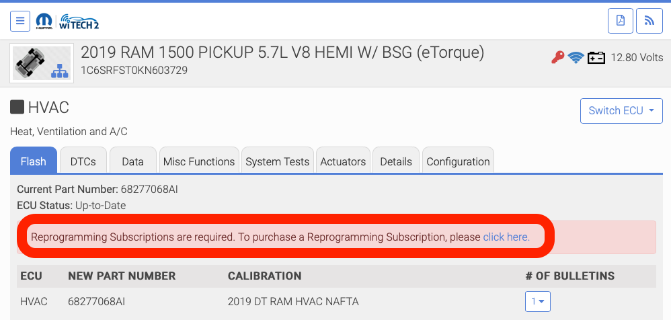Viewport: 671px width, 320px height.
Task: Go to the System Tests tab
Action: coord(277,161)
